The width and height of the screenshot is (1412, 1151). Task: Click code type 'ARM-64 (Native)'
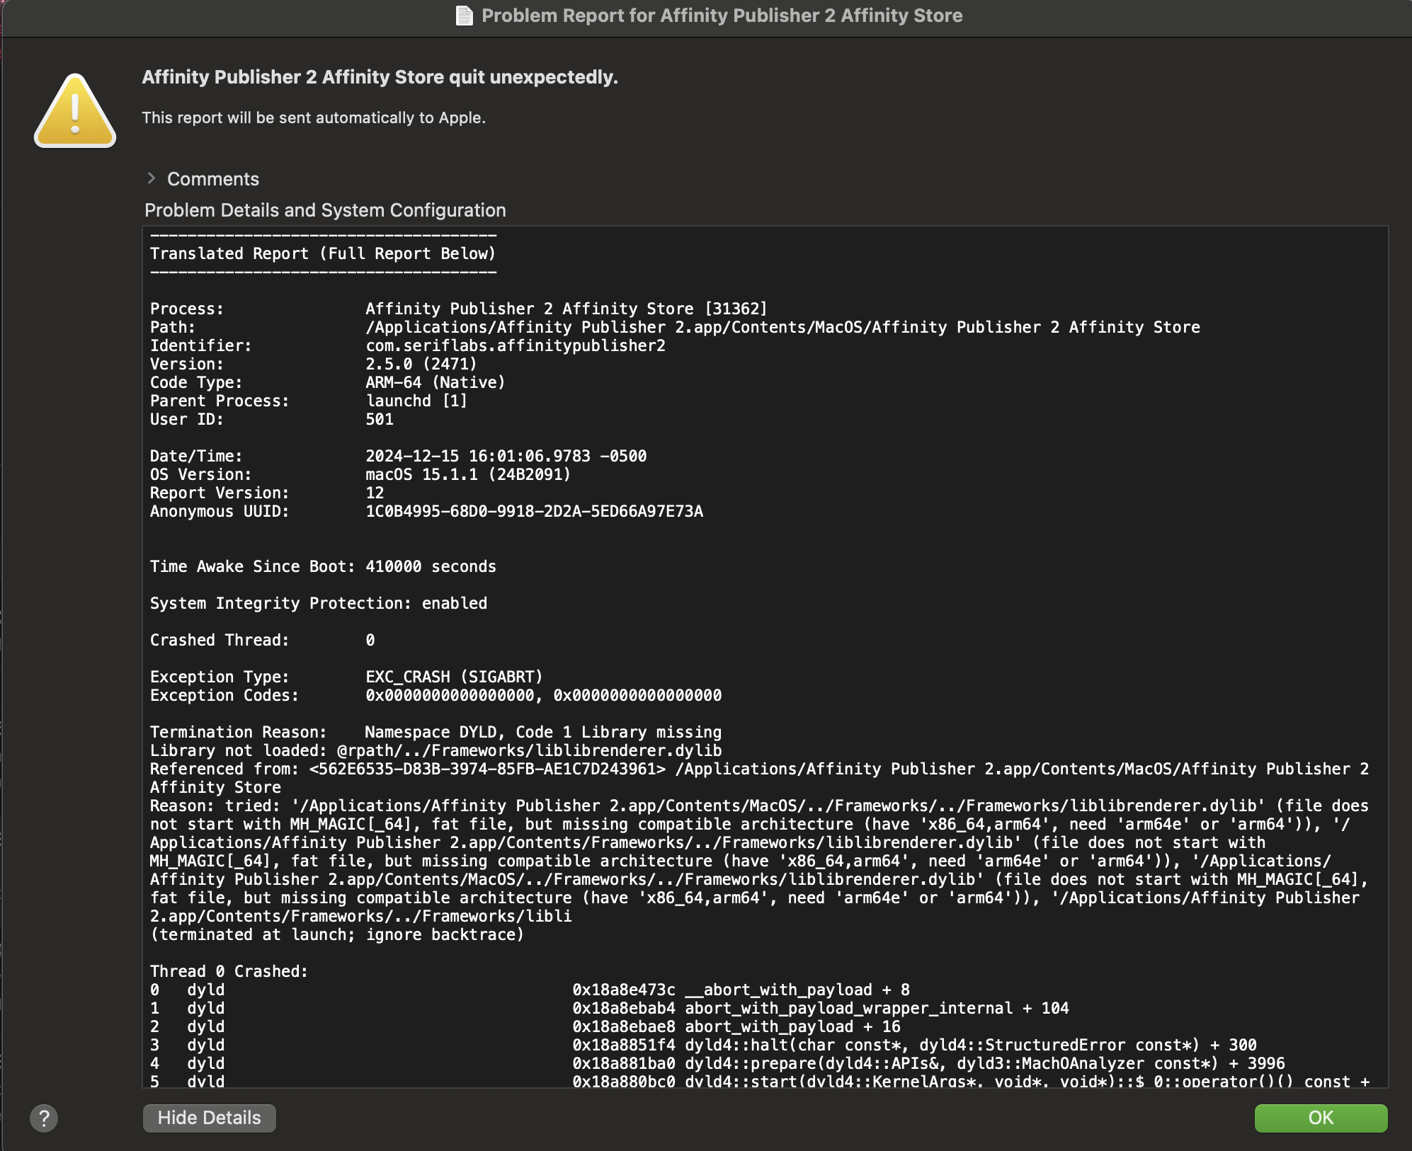pos(435,382)
